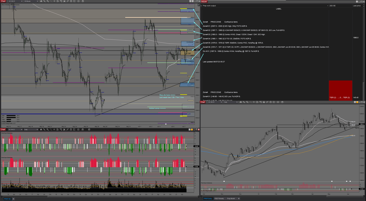Screen dimensions: 366x201
Task: Click camera icon on lower-left Daily chart
Action: (x=78, y=129)
